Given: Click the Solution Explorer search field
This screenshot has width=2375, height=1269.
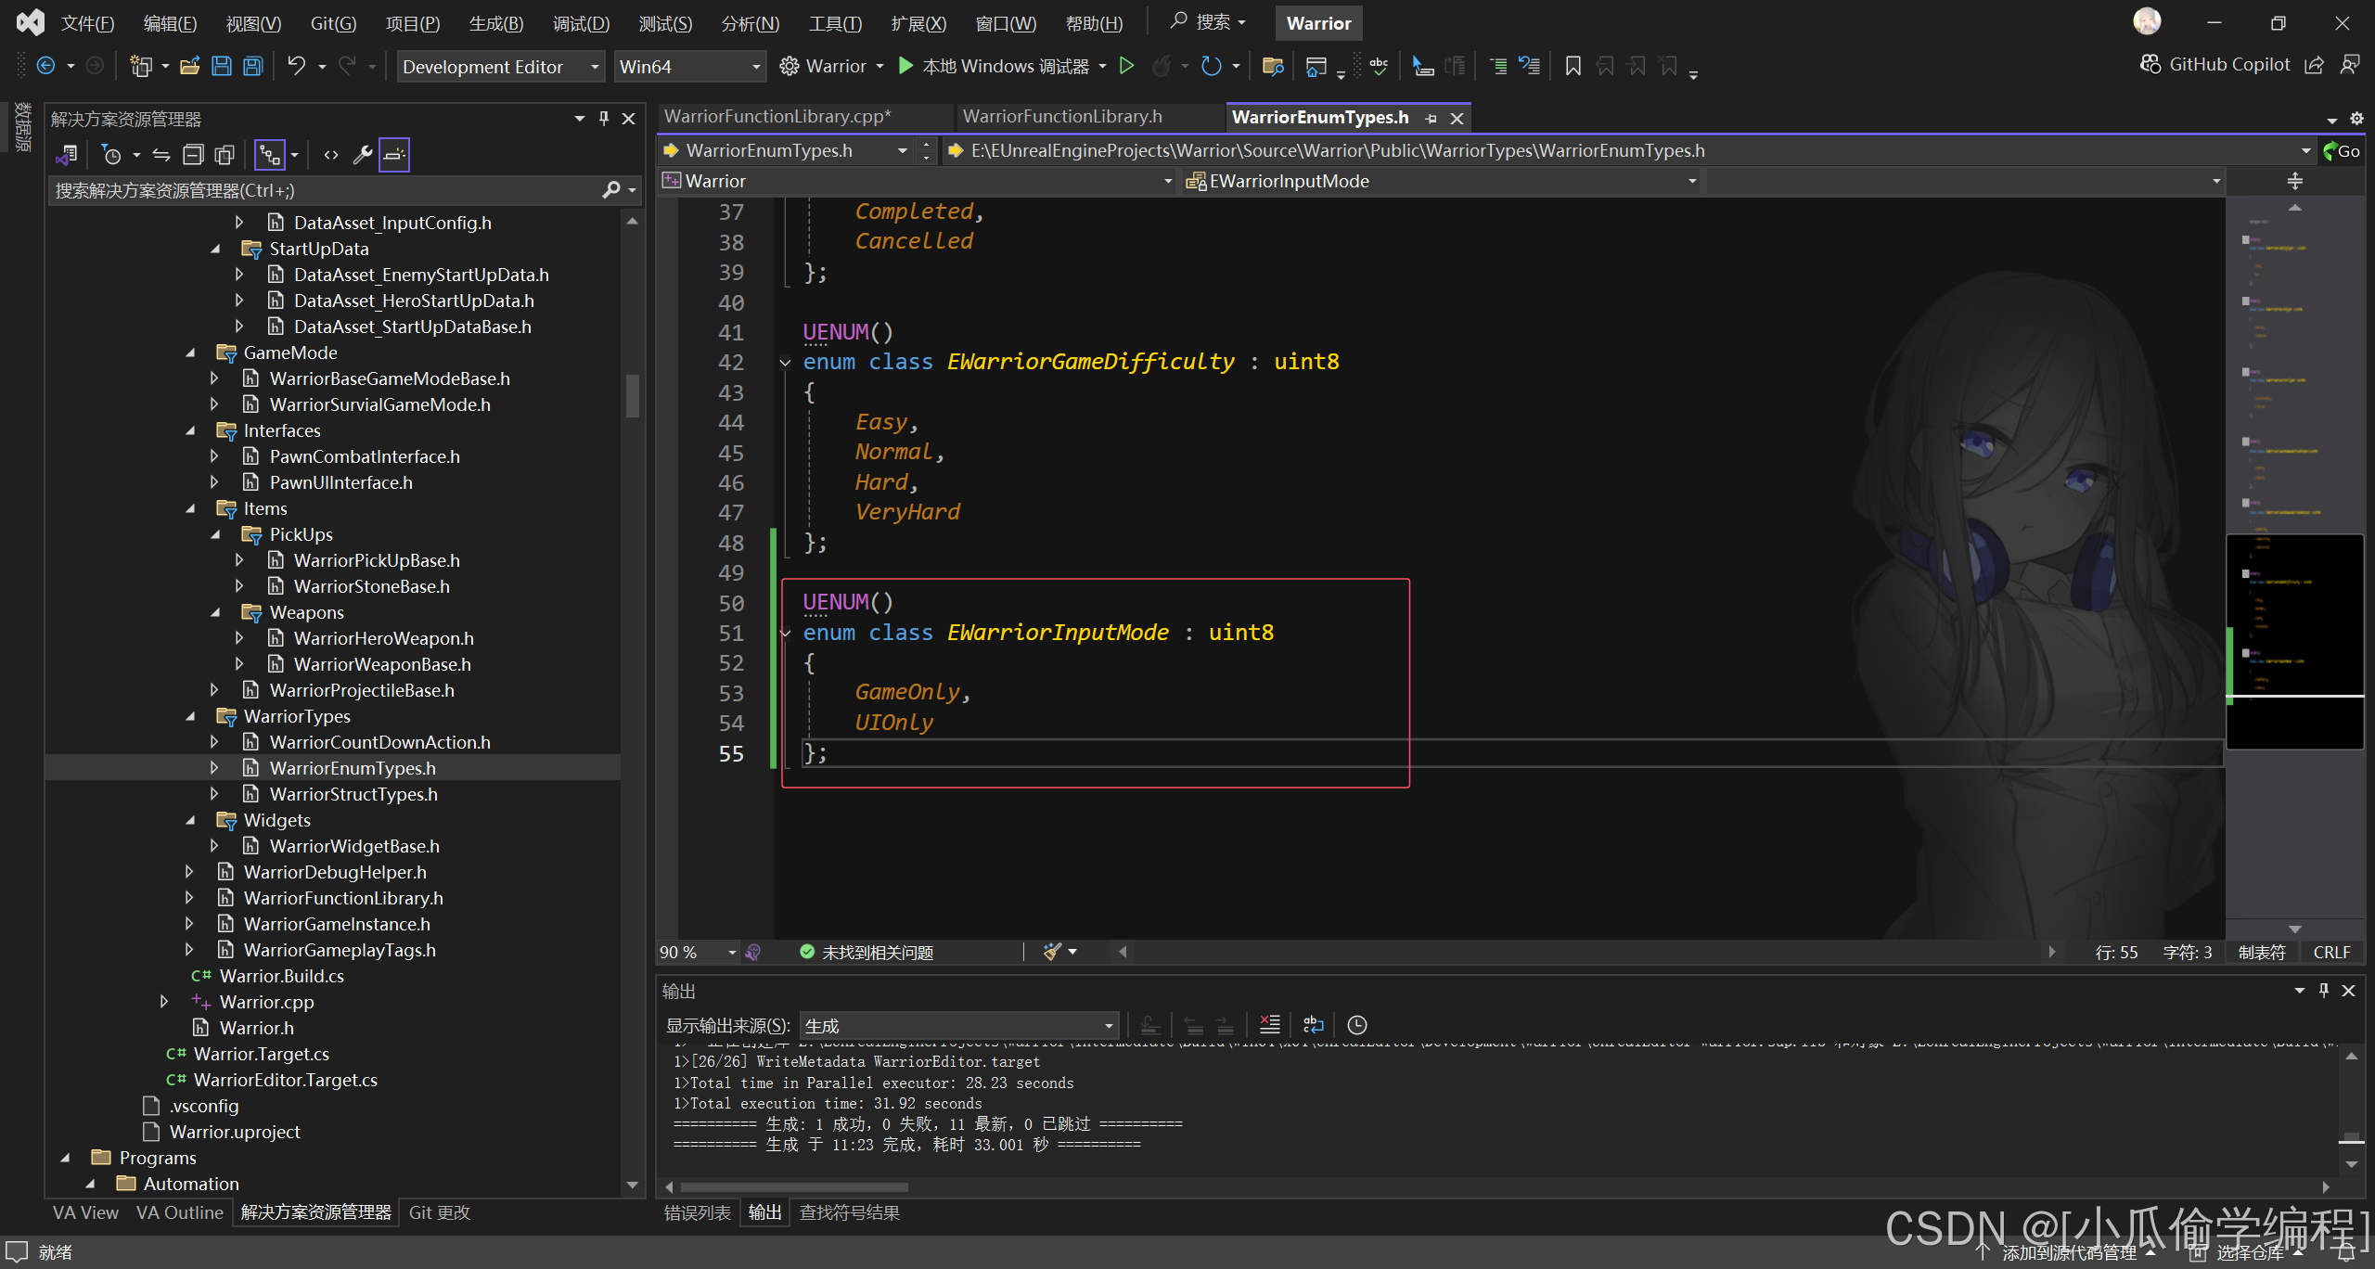Looking at the screenshot, I should pyautogui.click(x=325, y=190).
